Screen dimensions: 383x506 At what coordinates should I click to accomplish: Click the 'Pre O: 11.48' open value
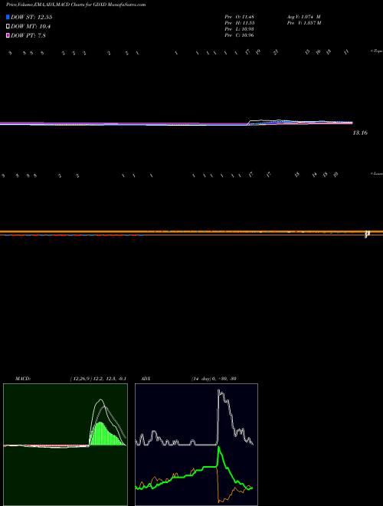[x=240, y=16]
